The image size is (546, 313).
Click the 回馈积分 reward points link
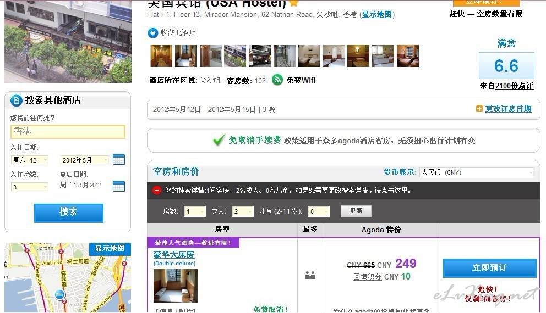coord(367,277)
